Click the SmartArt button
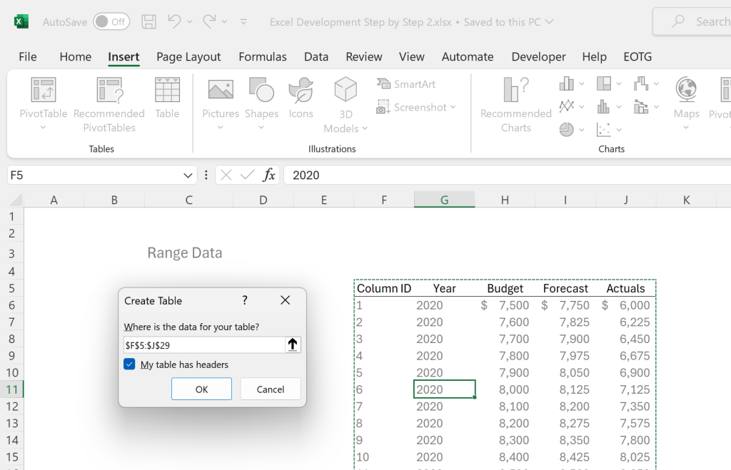The width and height of the screenshot is (731, 470). tap(406, 84)
